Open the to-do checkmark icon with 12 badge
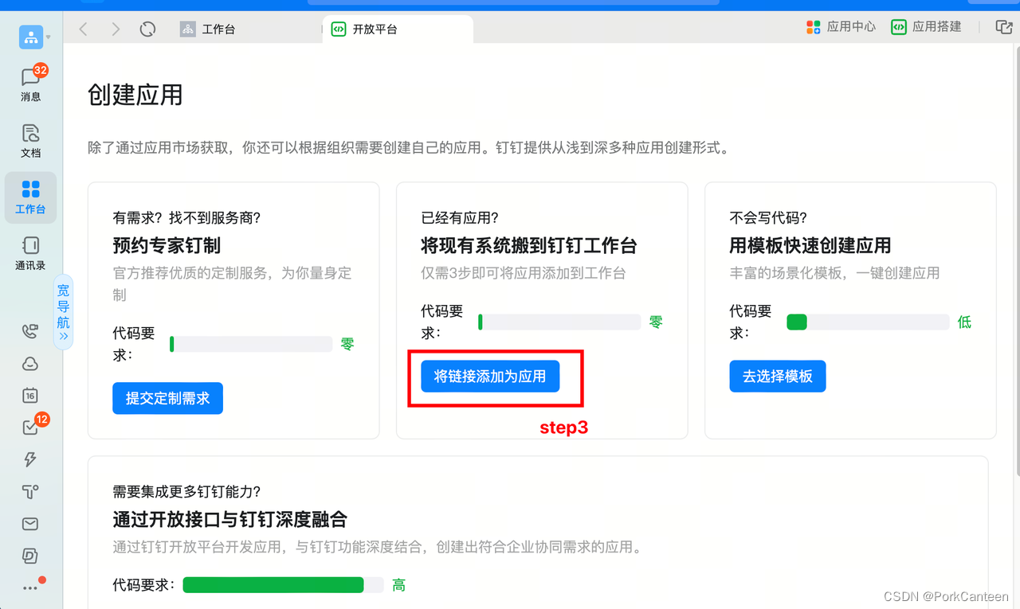Viewport: 1020px width, 609px height. (x=30, y=427)
